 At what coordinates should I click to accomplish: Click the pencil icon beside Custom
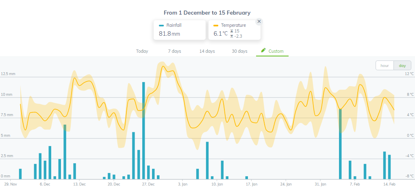tap(263, 50)
